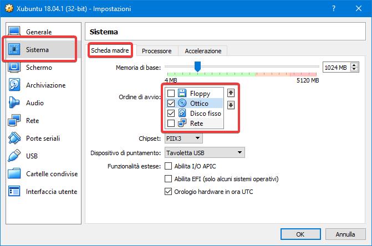The image size is (372, 246).
Task: Uncheck the Ottico boot checkbox
Action: pos(171,103)
